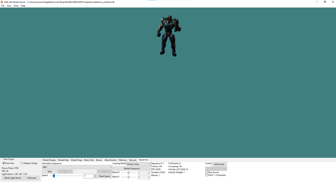Click the Blend X value field
This screenshot has width=336, height=182.
(x=143, y=173)
